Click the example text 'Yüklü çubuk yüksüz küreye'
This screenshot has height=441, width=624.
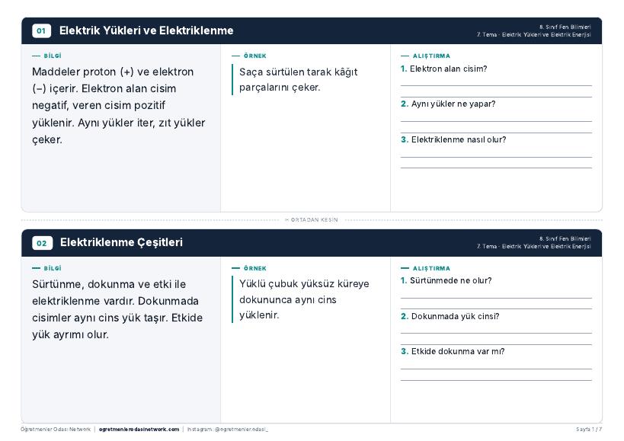tap(304, 284)
